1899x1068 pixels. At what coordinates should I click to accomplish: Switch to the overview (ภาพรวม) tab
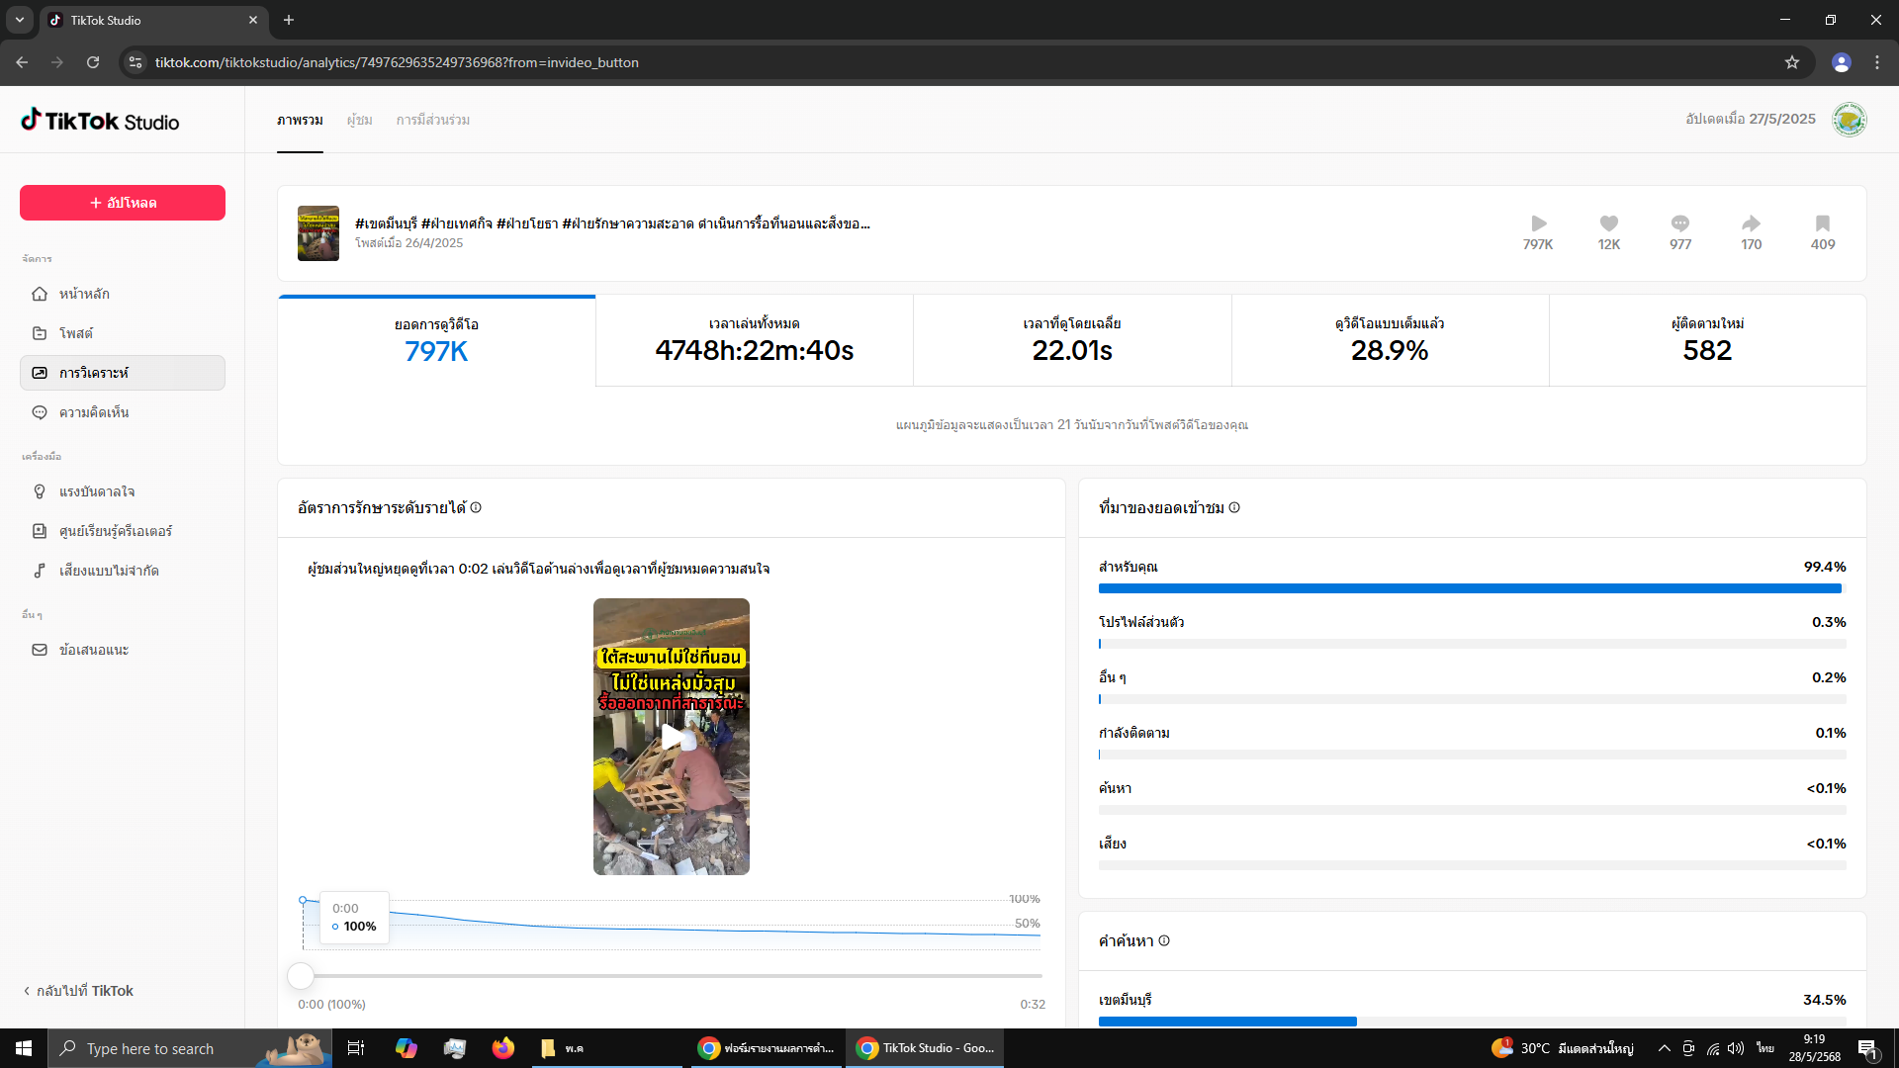300,120
